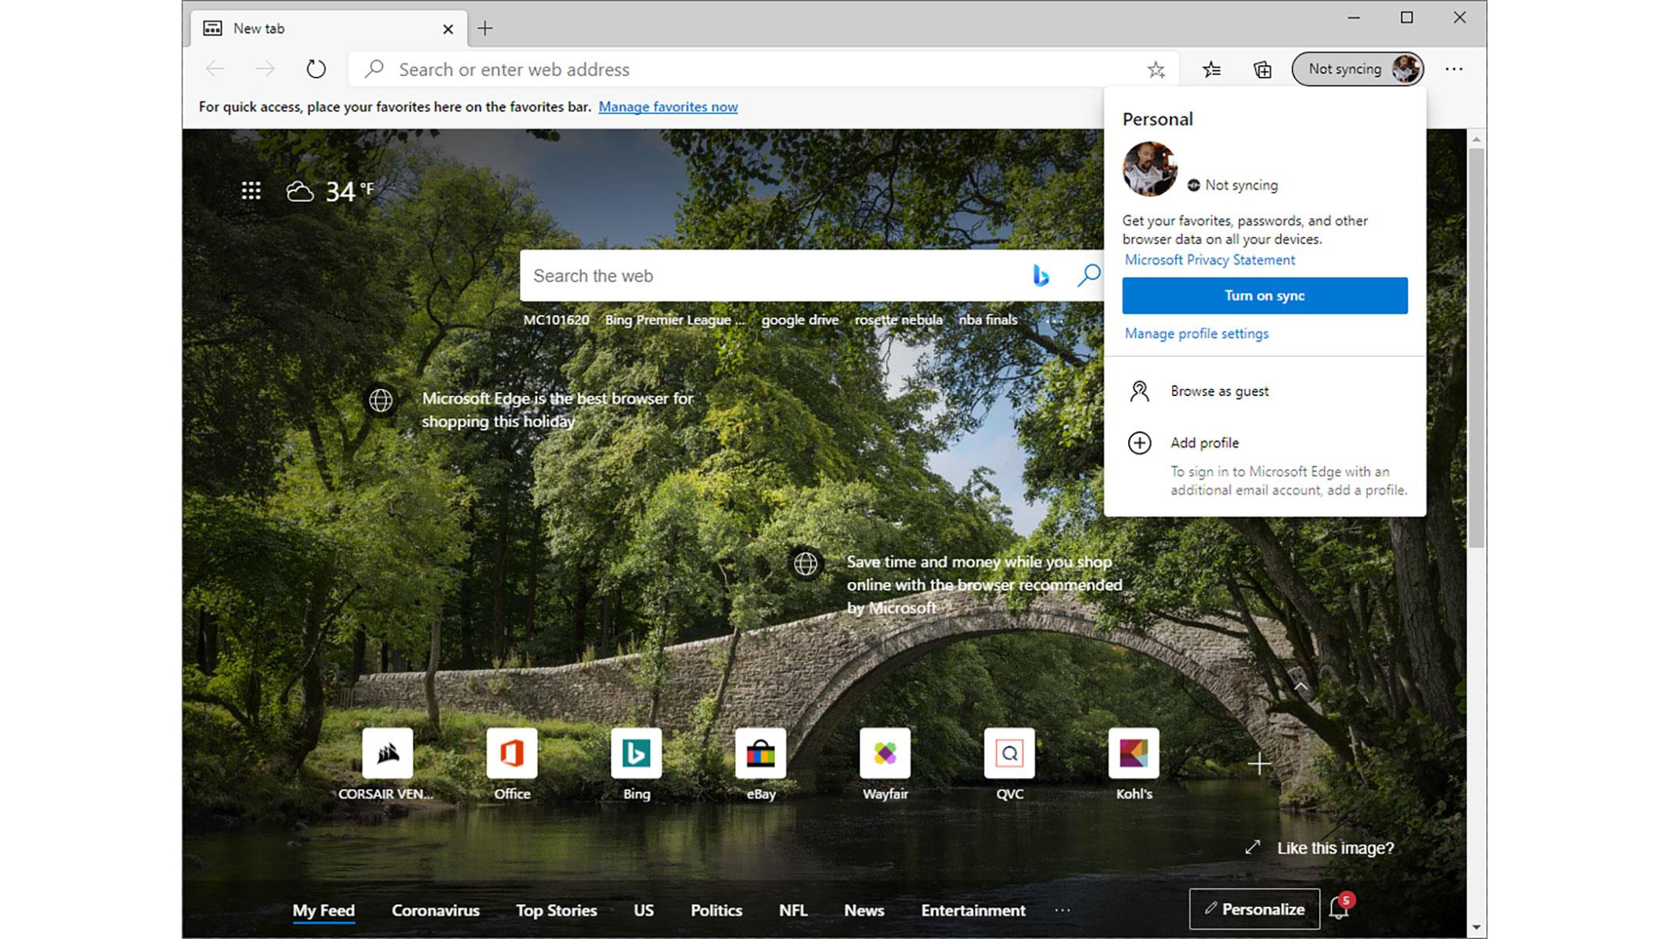The height and width of the screenshot is (939, 1670).
Task: Open the Favorites list icon
Action: [x=1211, y=70]
